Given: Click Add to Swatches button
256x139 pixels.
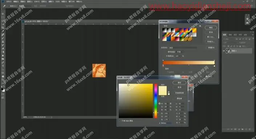Looking at the screenshot, I should point(179,93).
